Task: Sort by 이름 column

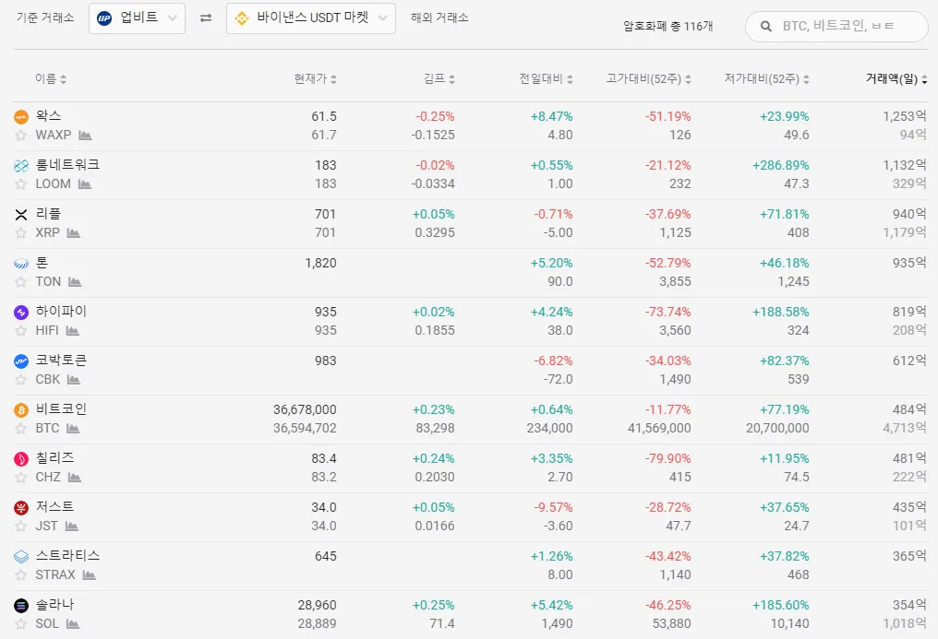Action: pyautogui.click(x=51, y=78)
